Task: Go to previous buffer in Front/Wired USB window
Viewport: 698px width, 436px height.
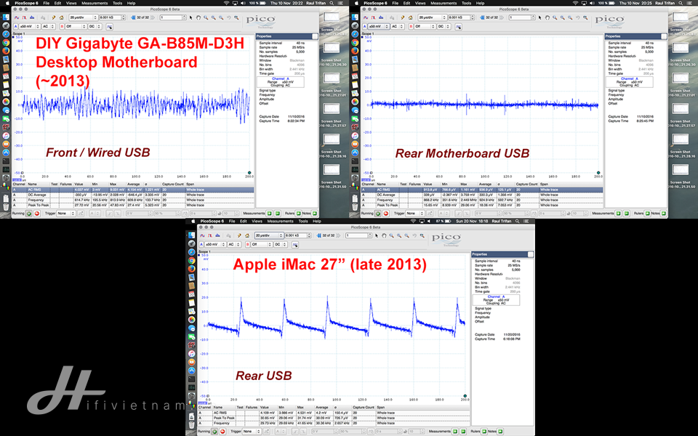Action: [x=132, y=17]
